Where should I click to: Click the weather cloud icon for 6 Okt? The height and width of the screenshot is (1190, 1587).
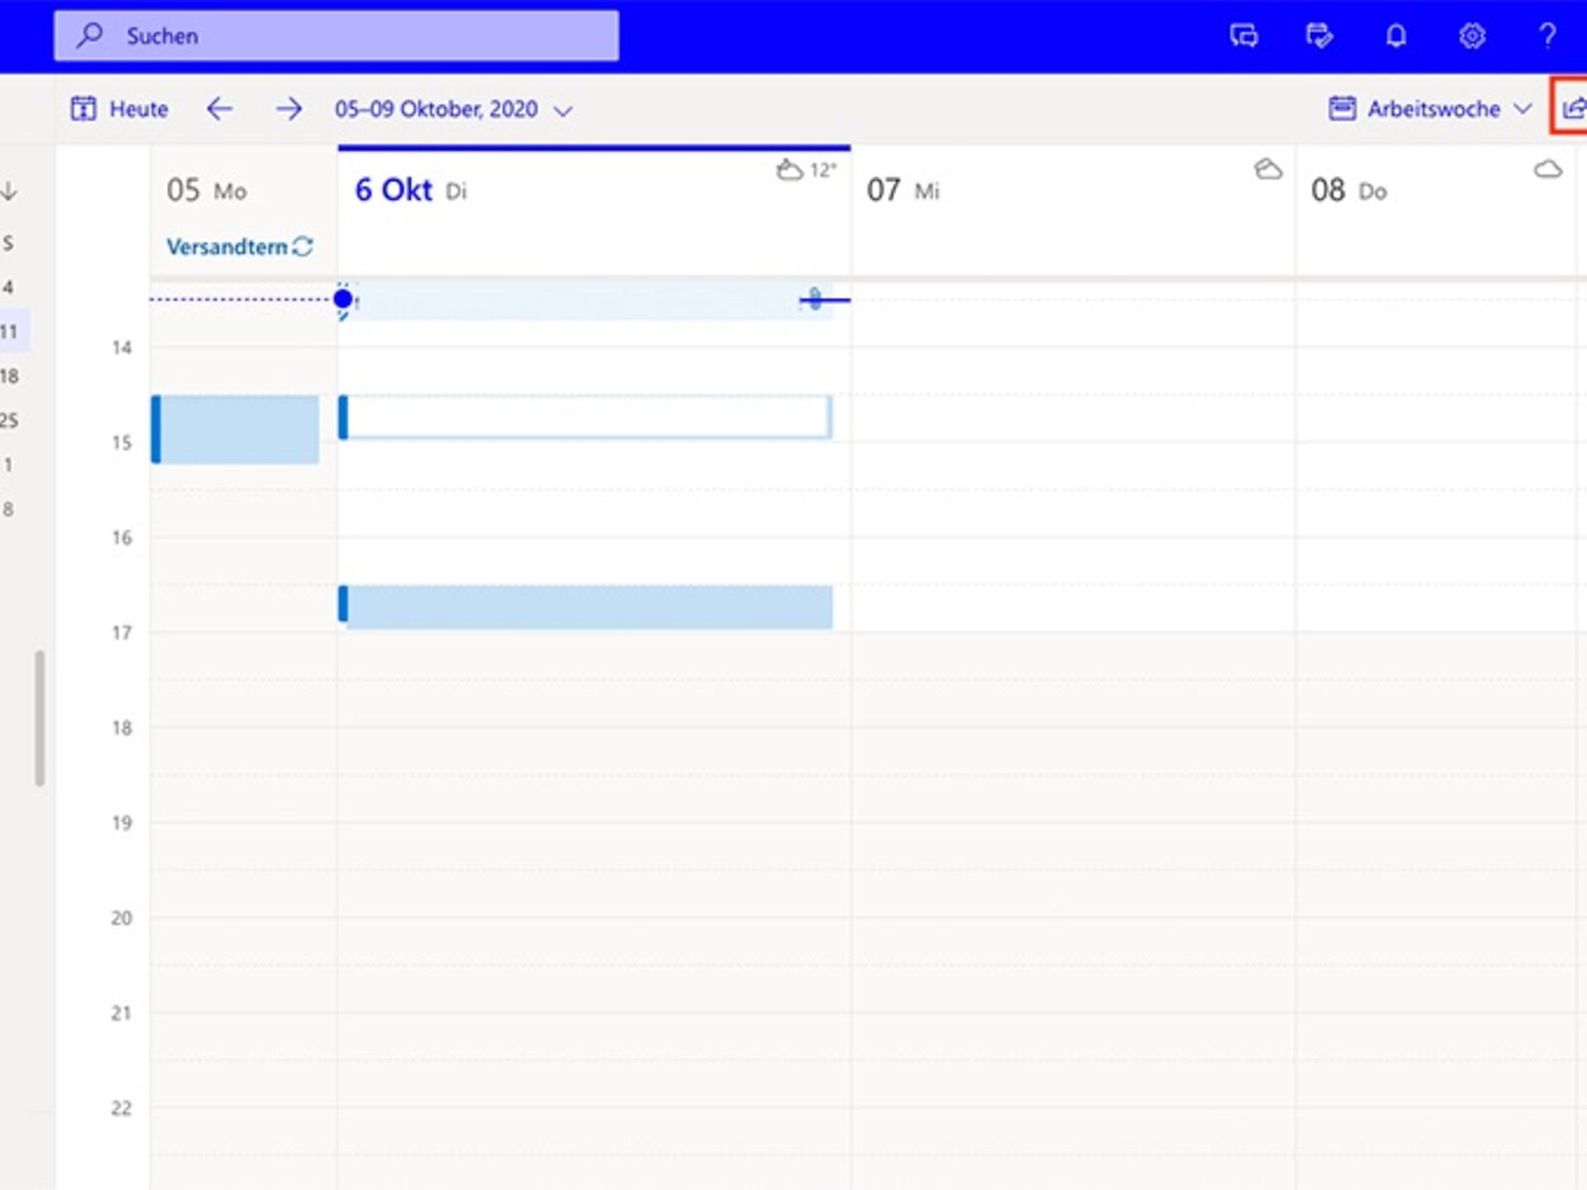[x=789, y=169]
